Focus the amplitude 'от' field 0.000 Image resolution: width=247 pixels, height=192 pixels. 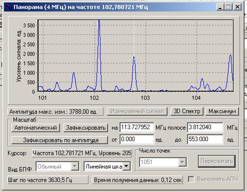pyautogui.click(x=137, y=139)
